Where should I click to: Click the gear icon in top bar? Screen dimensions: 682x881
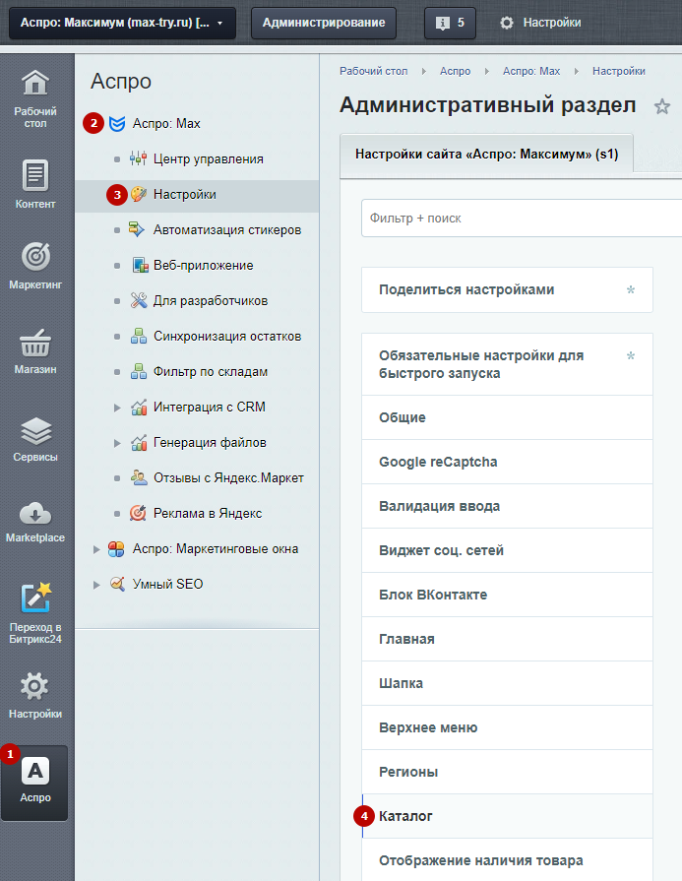tap(507, 23)
